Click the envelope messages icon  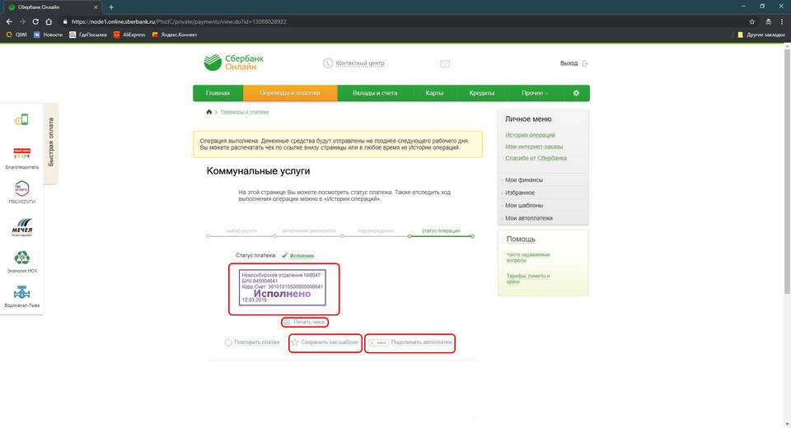coord(445,63)
